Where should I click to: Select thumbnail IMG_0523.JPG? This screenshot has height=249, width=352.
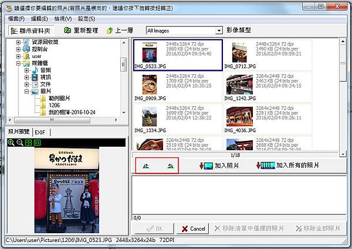pos(178,55)
